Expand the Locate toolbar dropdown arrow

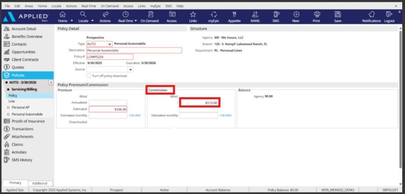coord(93,21)
